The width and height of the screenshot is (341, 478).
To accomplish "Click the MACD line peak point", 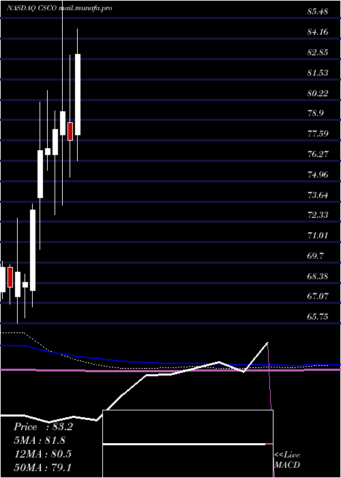I will [x=267, y=343].
